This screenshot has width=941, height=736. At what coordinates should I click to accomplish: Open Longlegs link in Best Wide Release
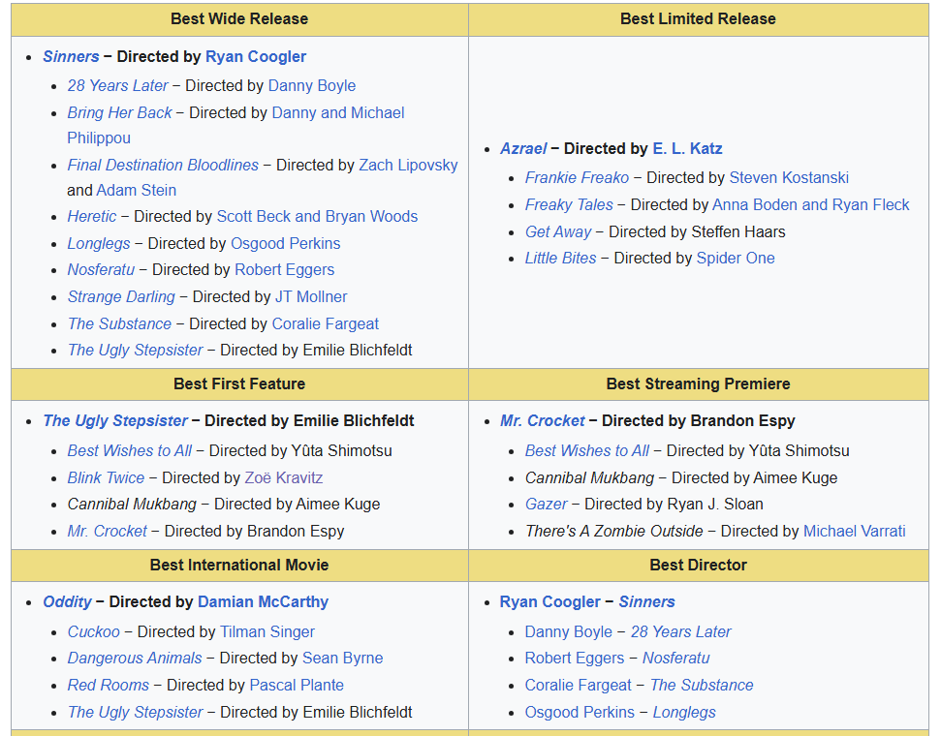[x=99, y=243]
